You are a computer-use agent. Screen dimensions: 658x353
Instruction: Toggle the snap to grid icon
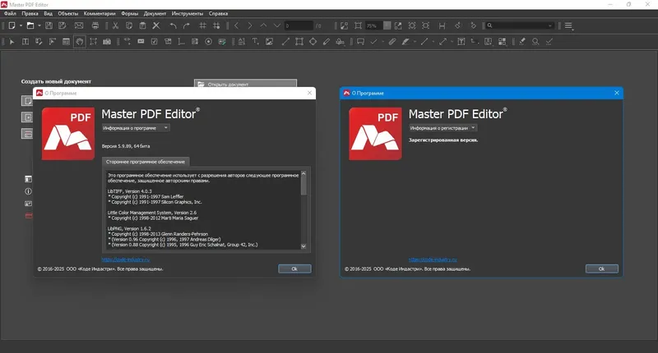[x=216, y=26]
